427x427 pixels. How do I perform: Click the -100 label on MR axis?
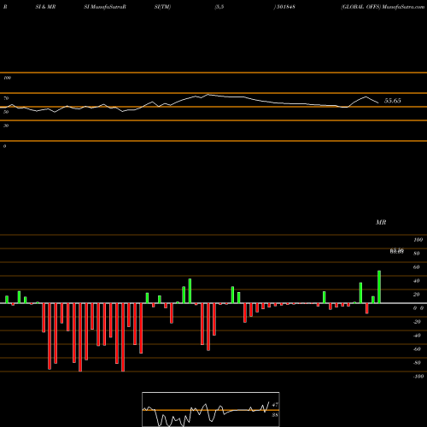click(418, 377)
